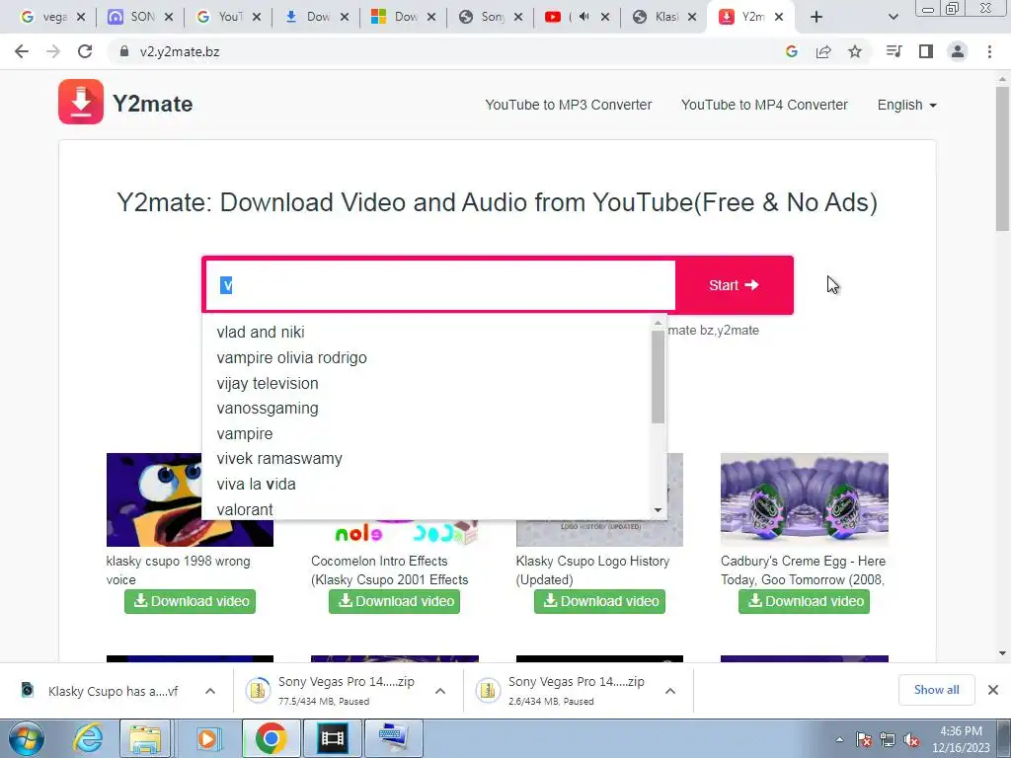Open YouTube to MP3 Converter link
Image resolution: width=1011 pixels, height=758 pixels.
568,105
